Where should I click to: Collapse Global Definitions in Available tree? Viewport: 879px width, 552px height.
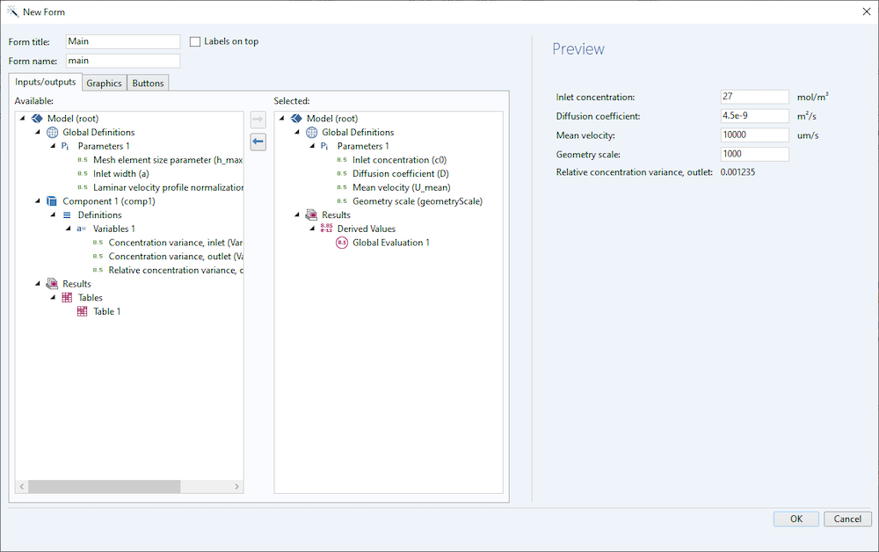(x=38, y=132)
